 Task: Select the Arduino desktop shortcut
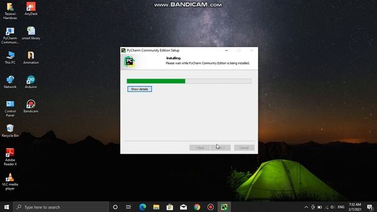31,82
